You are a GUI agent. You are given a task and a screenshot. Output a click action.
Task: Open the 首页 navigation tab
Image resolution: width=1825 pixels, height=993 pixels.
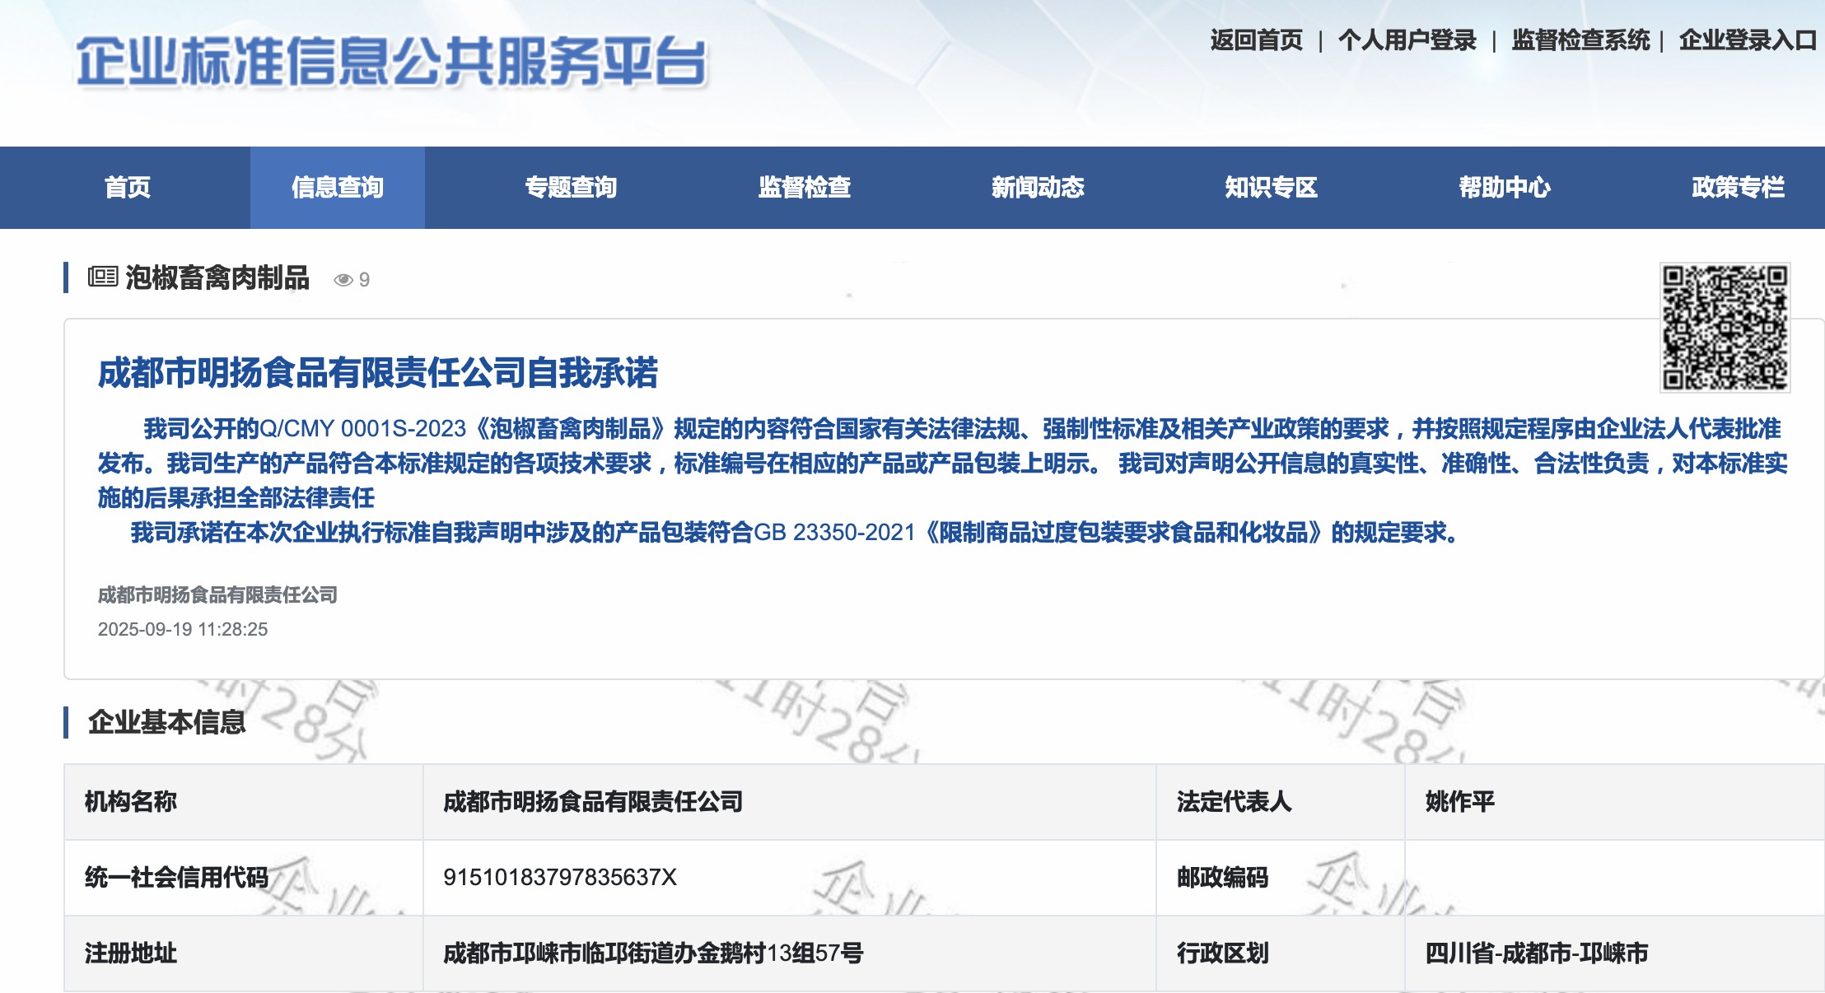127,188
